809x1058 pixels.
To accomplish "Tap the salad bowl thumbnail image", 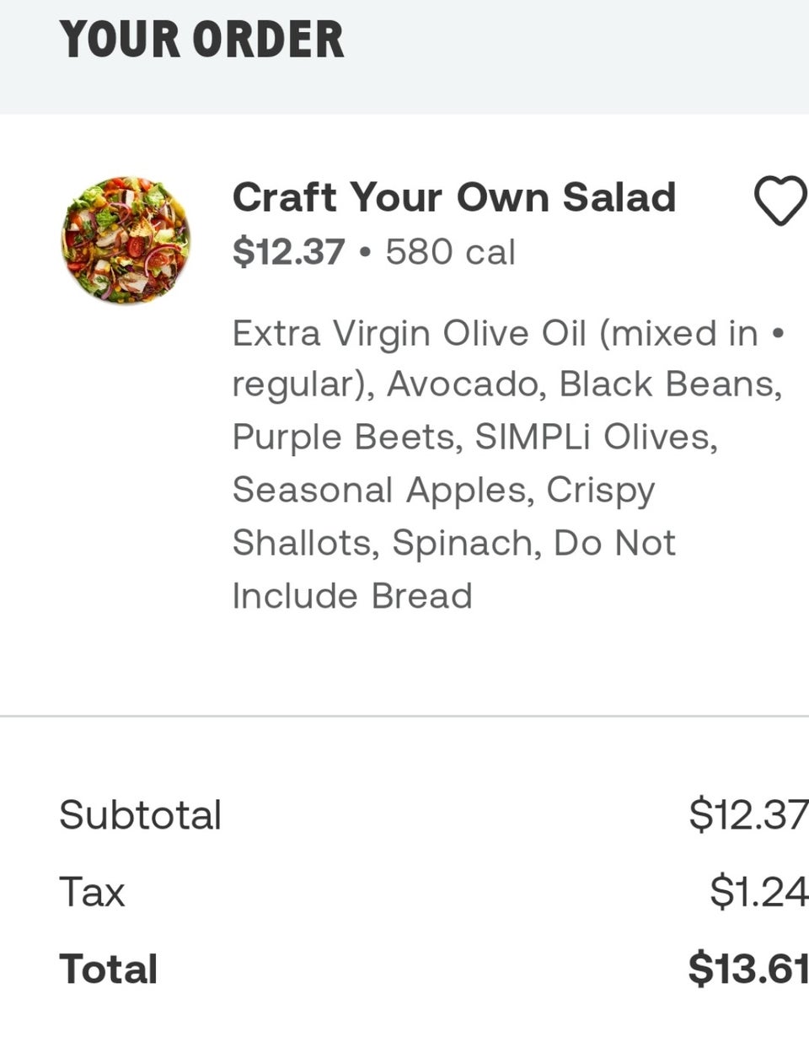I will point(126,240).
